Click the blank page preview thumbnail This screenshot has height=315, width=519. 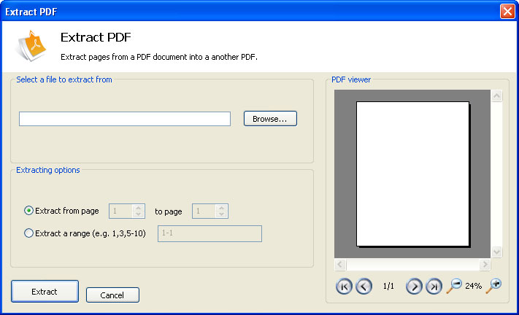412,174
